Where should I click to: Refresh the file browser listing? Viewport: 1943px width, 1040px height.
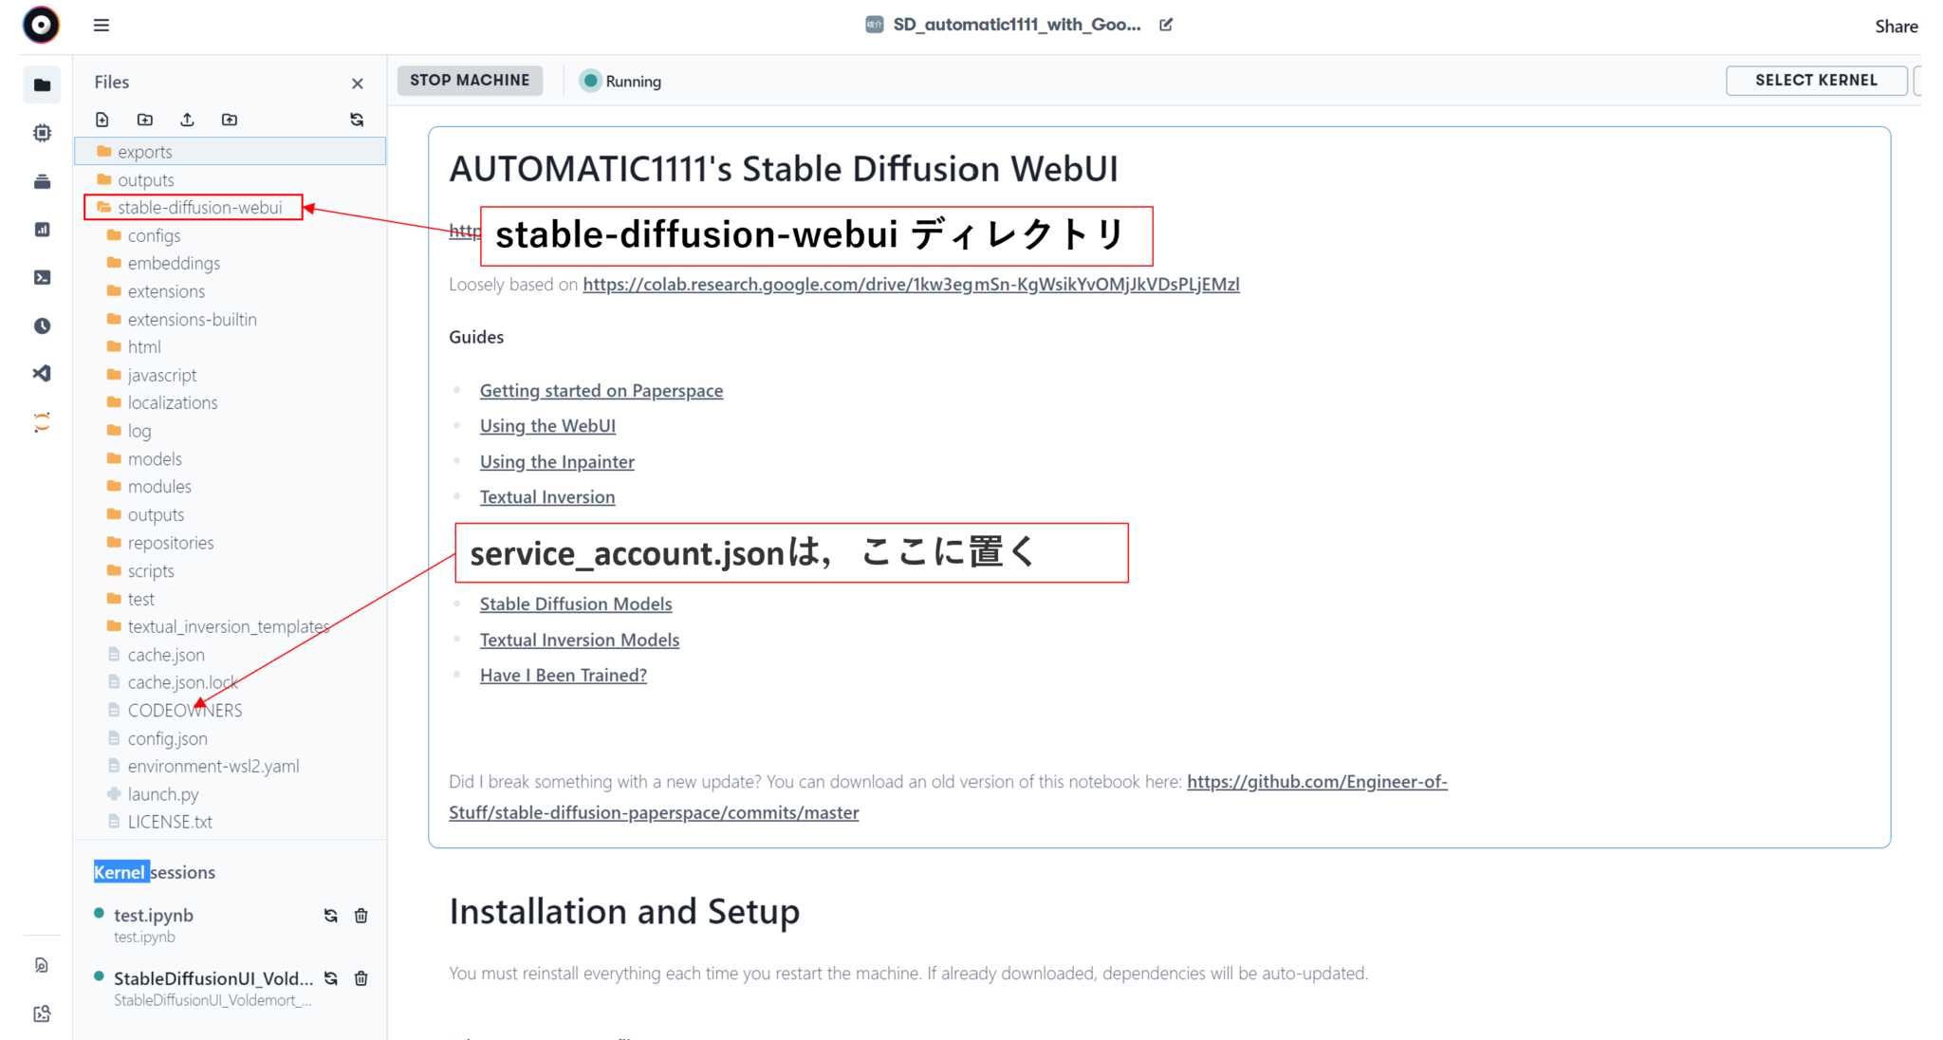point(356,119)
